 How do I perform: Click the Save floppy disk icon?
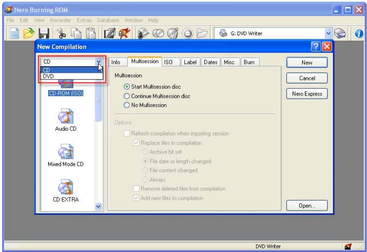(x=44, y=33)
